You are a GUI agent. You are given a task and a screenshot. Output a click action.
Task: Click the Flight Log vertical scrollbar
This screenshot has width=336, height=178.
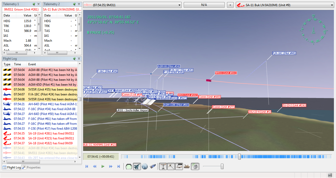point(80,111)
